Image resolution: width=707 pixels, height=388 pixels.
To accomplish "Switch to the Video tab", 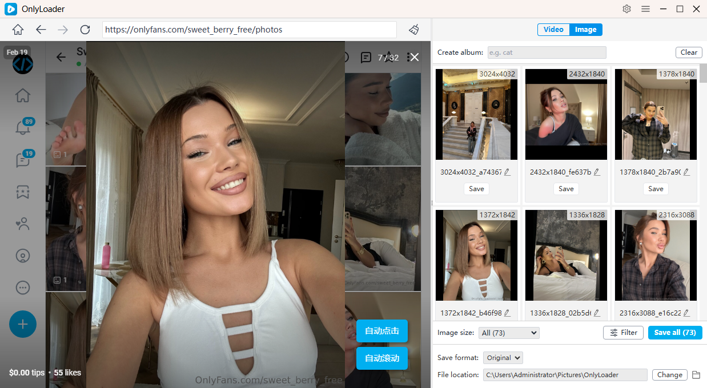I will [553, 30].
